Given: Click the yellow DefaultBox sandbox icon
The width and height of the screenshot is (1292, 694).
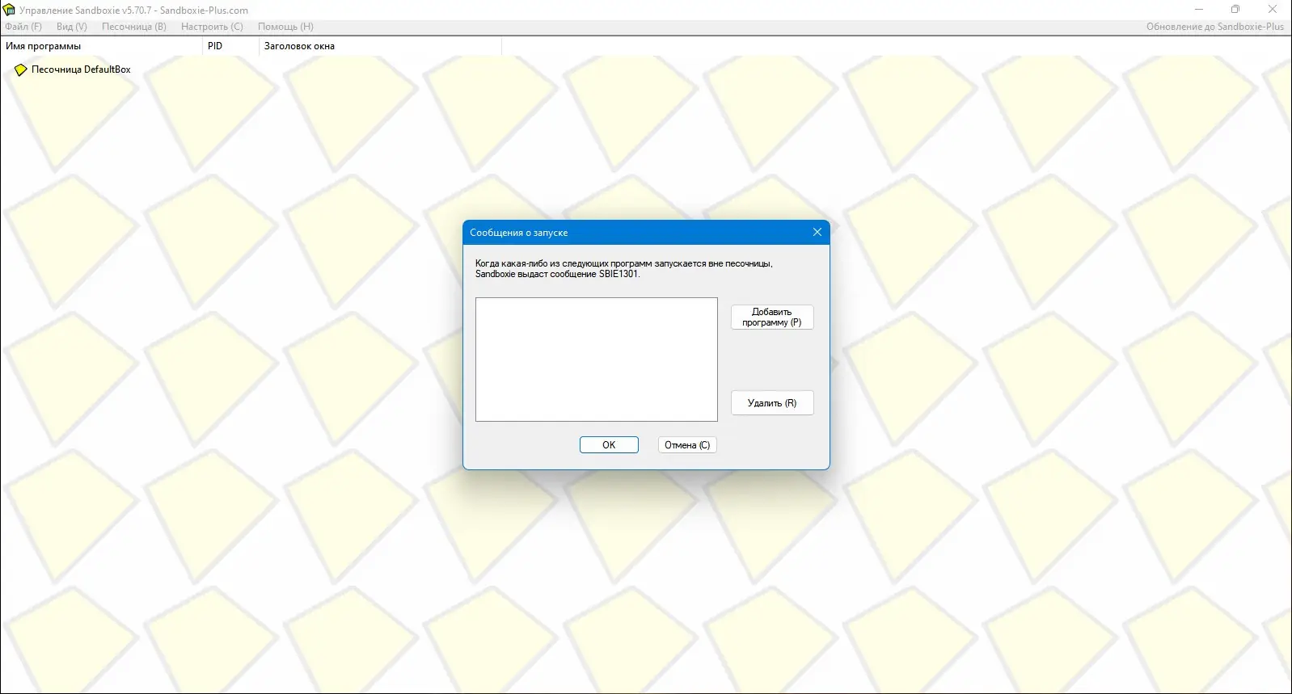Looking at the screenshot, I should click(x=21, y=70).
